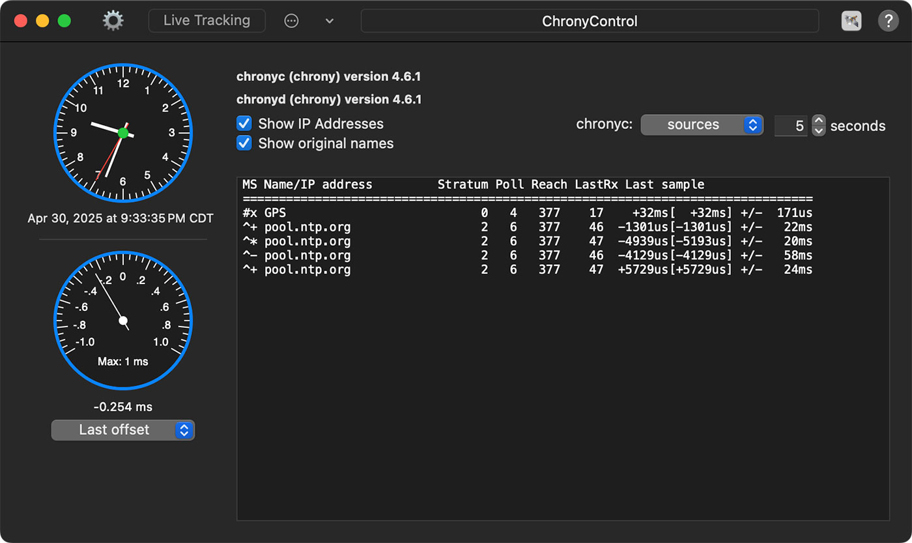
Task: Open the settings gear in the toolbar
Action: click(x=113, y=21)
